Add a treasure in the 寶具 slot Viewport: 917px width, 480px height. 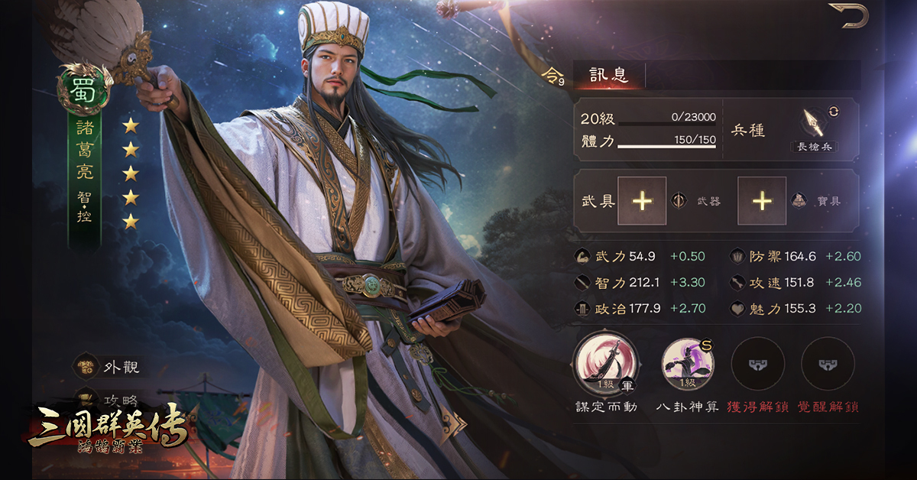(762, 201)
